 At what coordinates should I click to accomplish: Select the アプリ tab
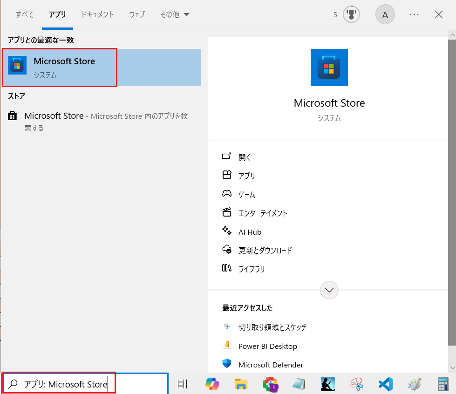[x=57, y=14]
